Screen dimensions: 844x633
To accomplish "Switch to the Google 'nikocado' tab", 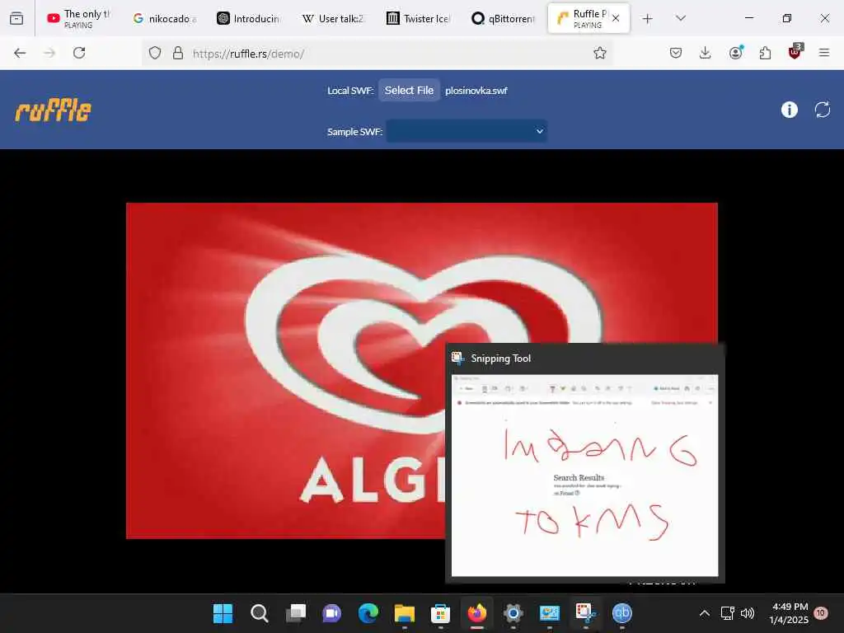I will (164, 18).
